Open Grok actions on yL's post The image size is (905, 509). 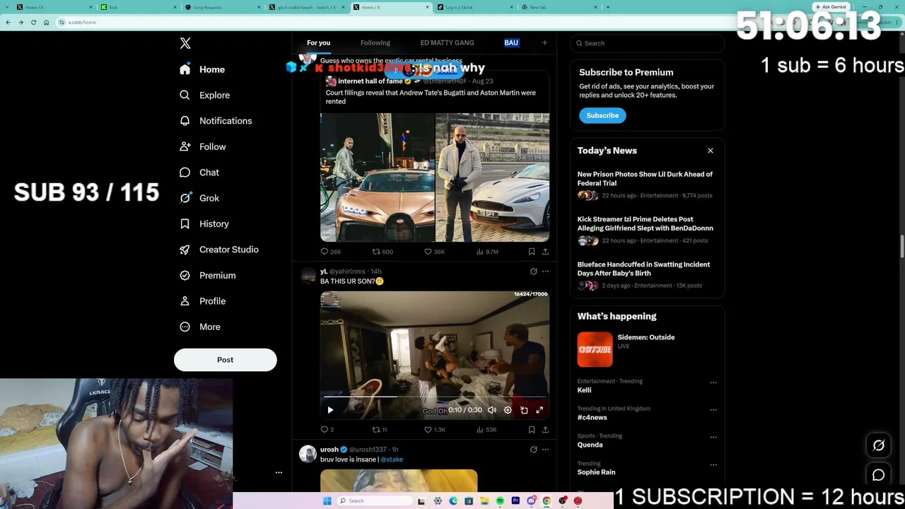[x=534, y=271]
